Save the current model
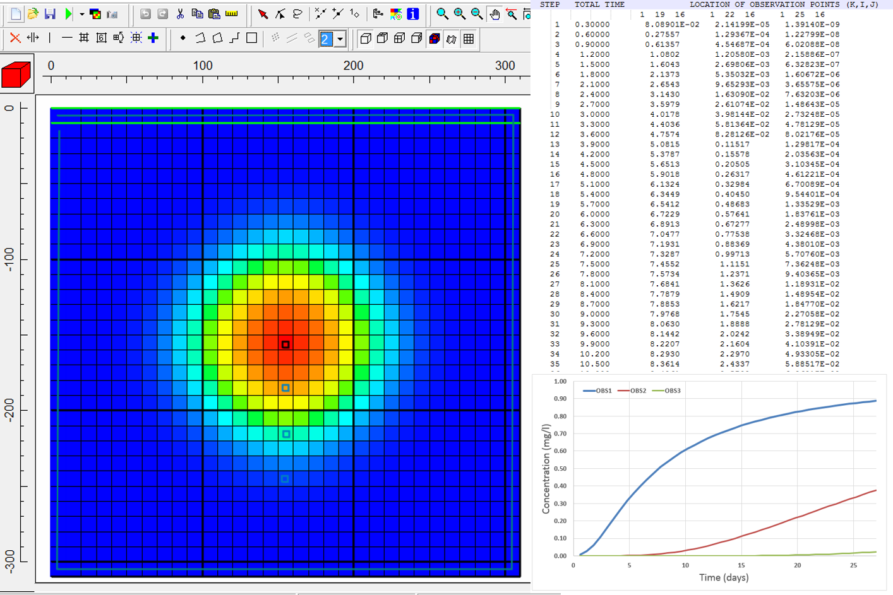The image size is (893, 595). pyautogui.click(x=50, y=14)
